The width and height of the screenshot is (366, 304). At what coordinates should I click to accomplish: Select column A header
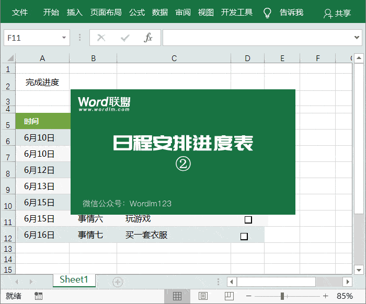42,59
